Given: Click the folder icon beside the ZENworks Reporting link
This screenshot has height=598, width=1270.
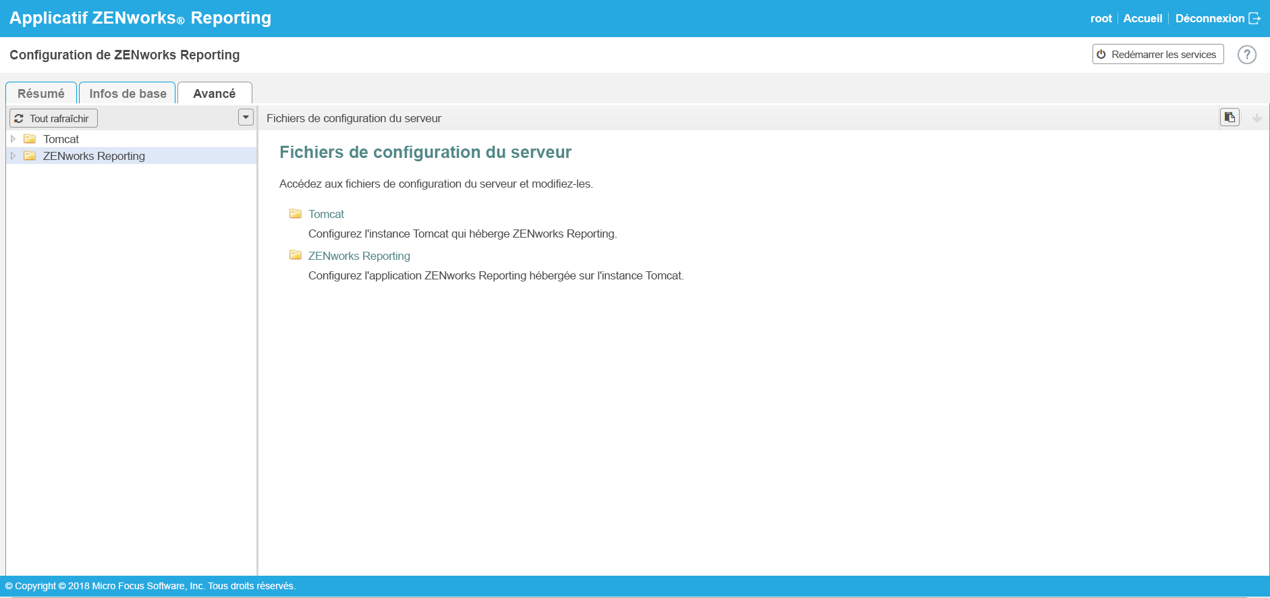Looking at the screenshot, I should tap(296, 255).
